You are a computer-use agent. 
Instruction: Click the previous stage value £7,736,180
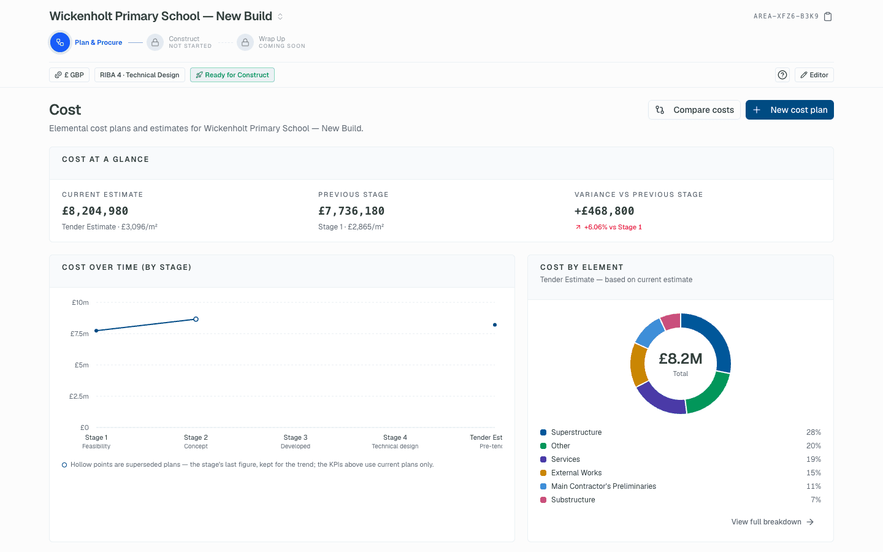(x=351, y=211)
